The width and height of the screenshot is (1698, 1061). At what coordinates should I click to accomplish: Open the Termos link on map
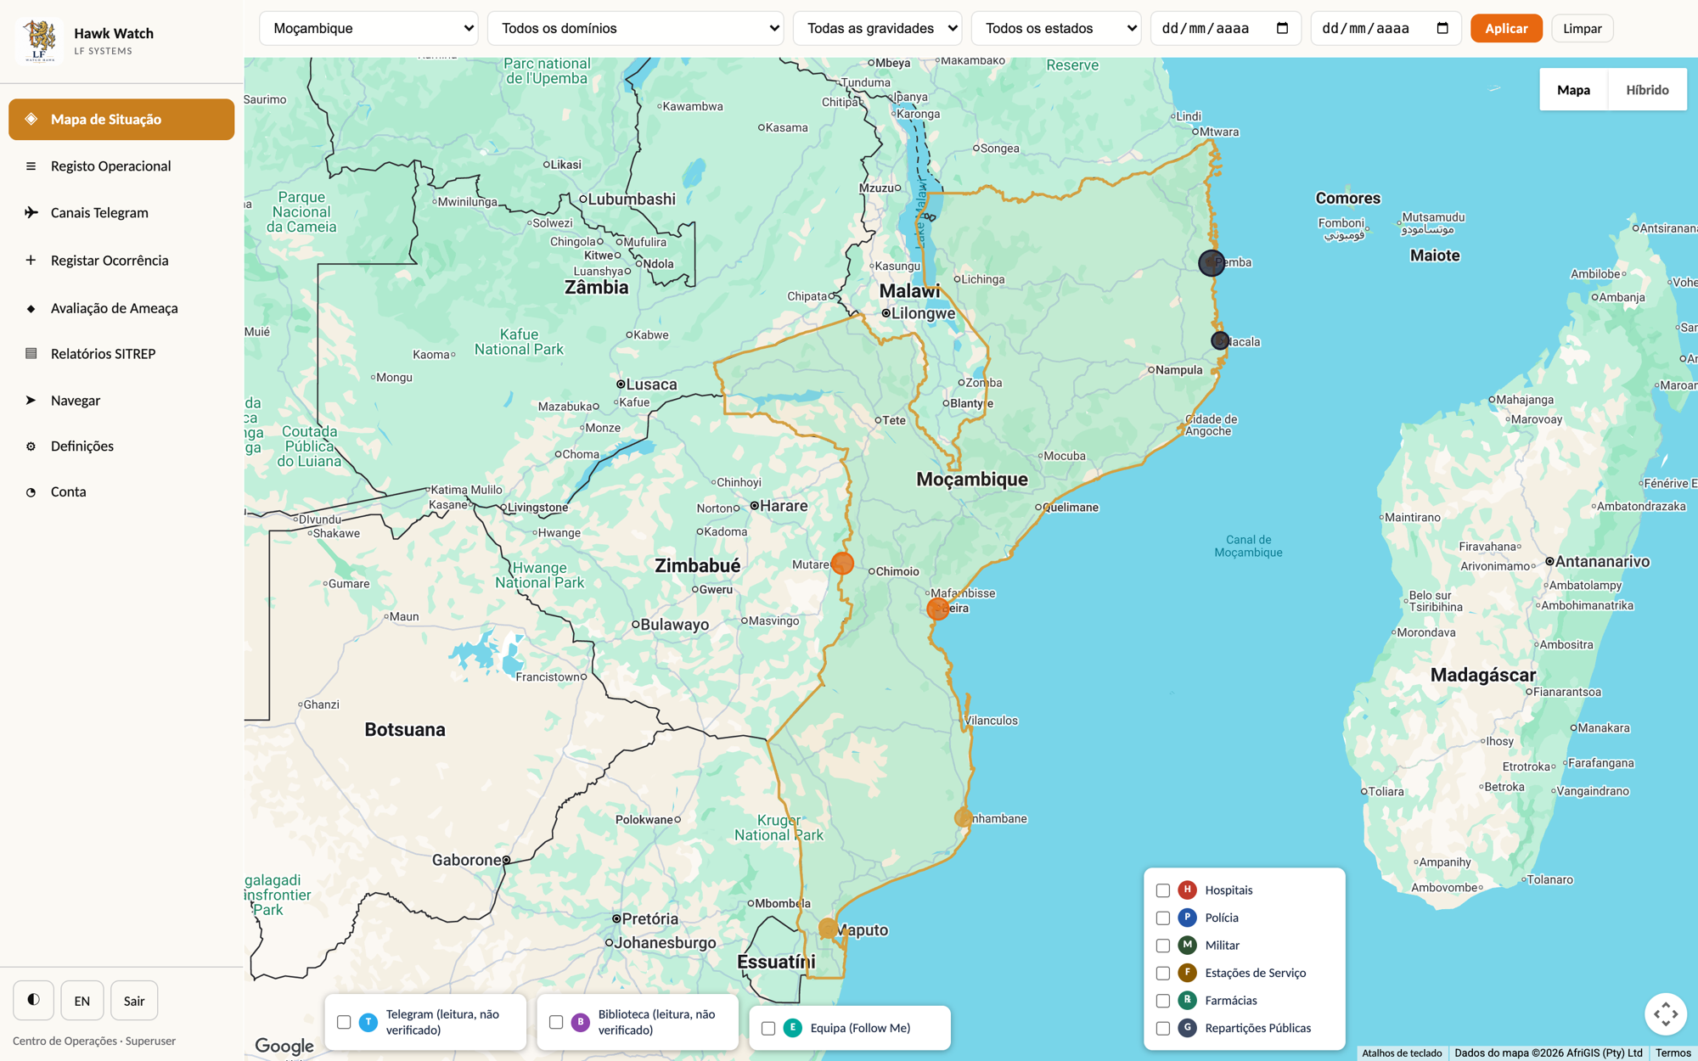[x=1673, y=1053]
